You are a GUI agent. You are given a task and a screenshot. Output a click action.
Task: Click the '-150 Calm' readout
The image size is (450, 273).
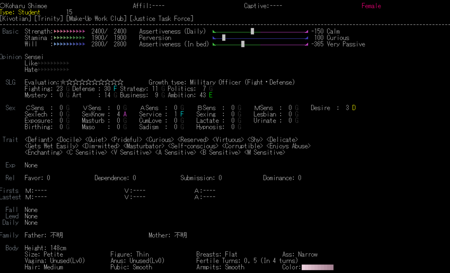coord(325,32)
